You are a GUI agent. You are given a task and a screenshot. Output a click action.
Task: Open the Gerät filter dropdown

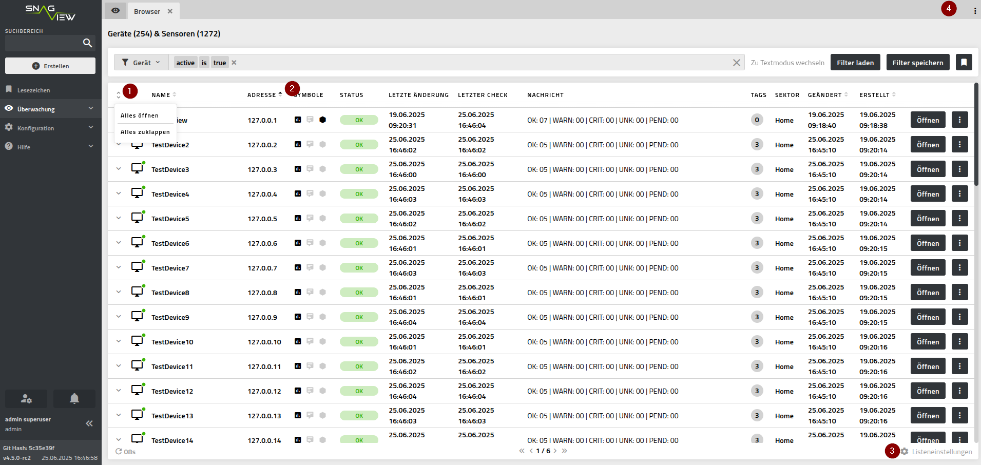pos(141,63)
